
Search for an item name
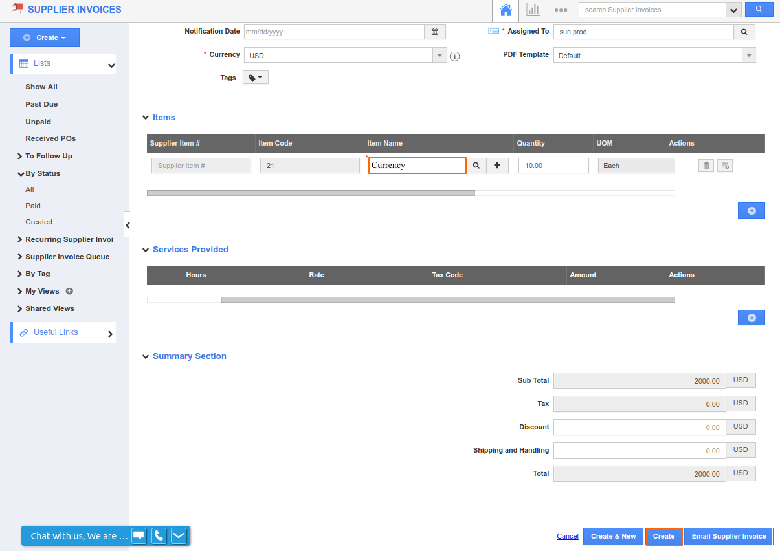pos(476,166)
